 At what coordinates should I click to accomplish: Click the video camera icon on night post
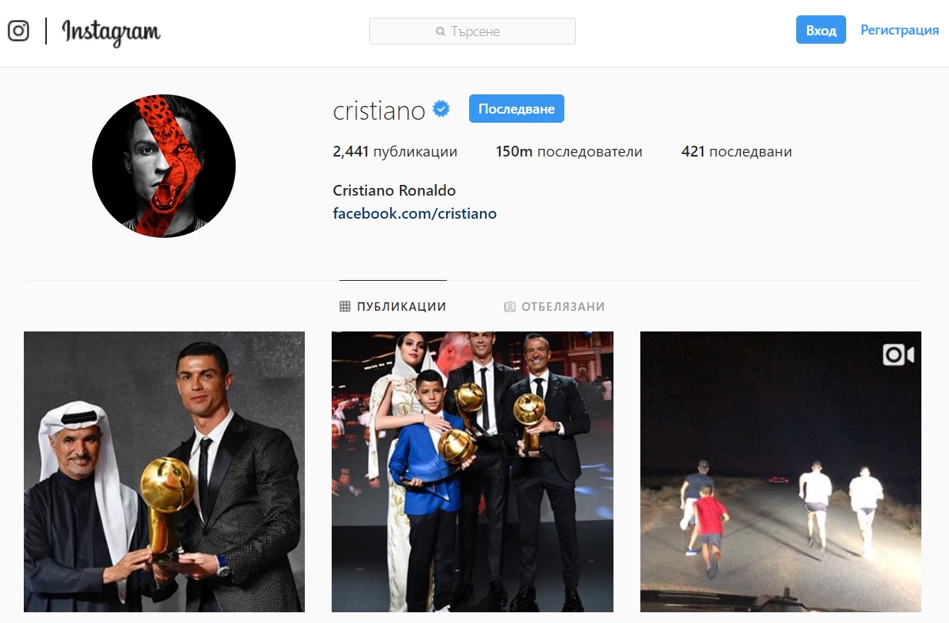pos(898,354)
